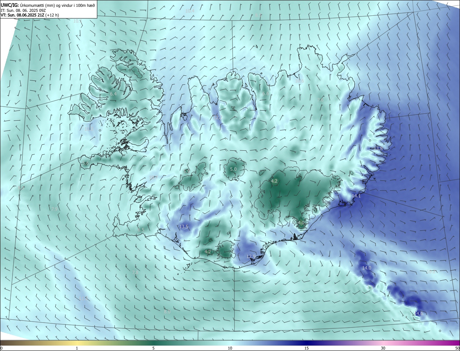Select the 5.0 value on Hofsjökull glacier
Screen dimensions: 460x351
click(233, 169)
